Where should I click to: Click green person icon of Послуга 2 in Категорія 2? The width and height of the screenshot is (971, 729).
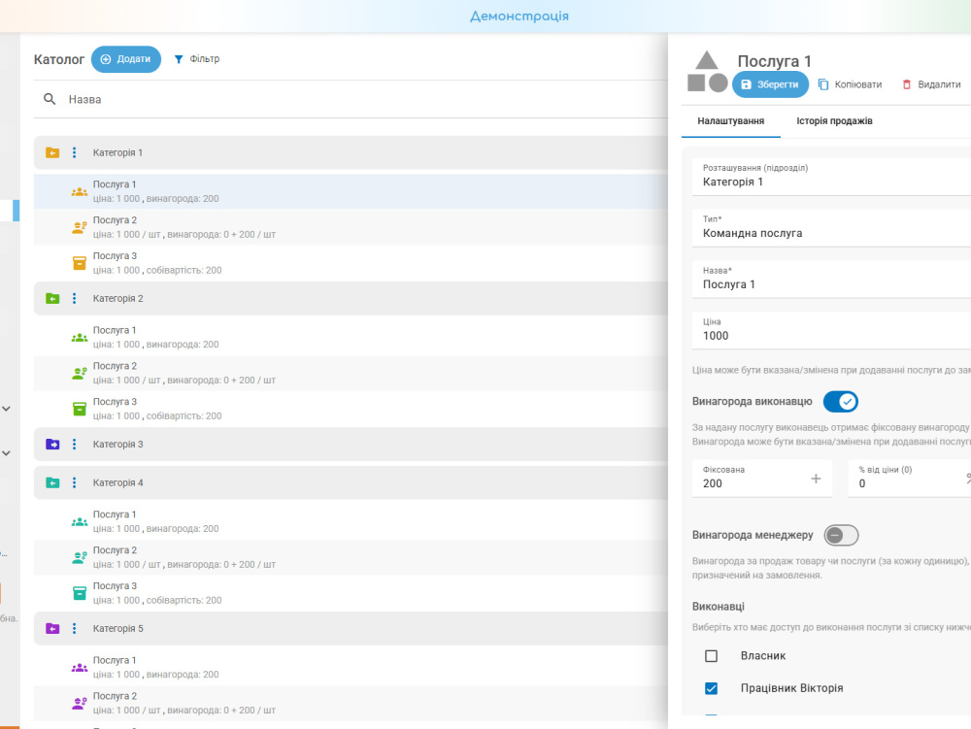(80, 373)
